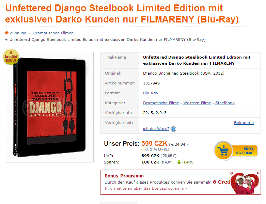The image size is (266, 204).
Task: Click the orange product title heading
Action: pyautogui.click(x=122, y=14)
